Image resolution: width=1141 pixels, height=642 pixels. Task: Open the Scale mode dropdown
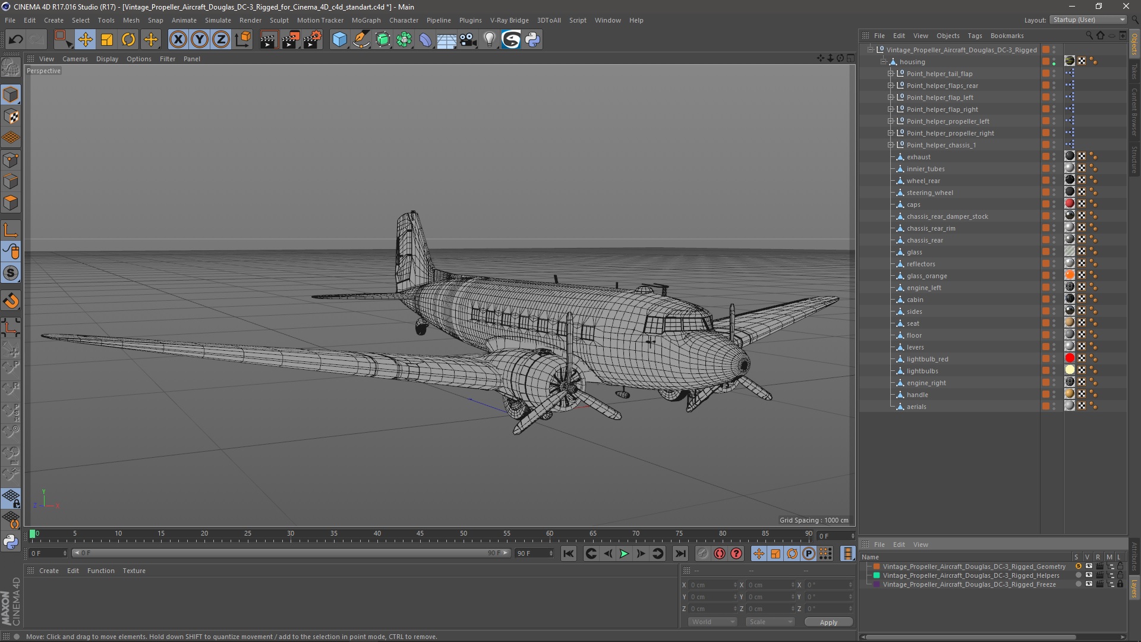(x=770, y=622)
